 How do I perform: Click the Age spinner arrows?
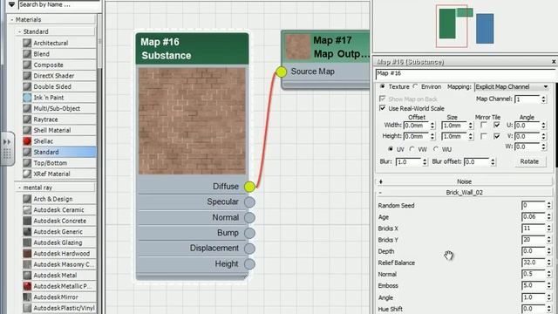click(548, 217)
